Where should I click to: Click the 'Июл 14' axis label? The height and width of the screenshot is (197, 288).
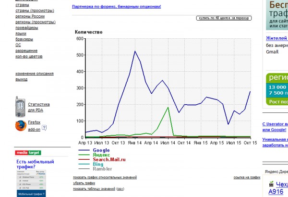168,143
